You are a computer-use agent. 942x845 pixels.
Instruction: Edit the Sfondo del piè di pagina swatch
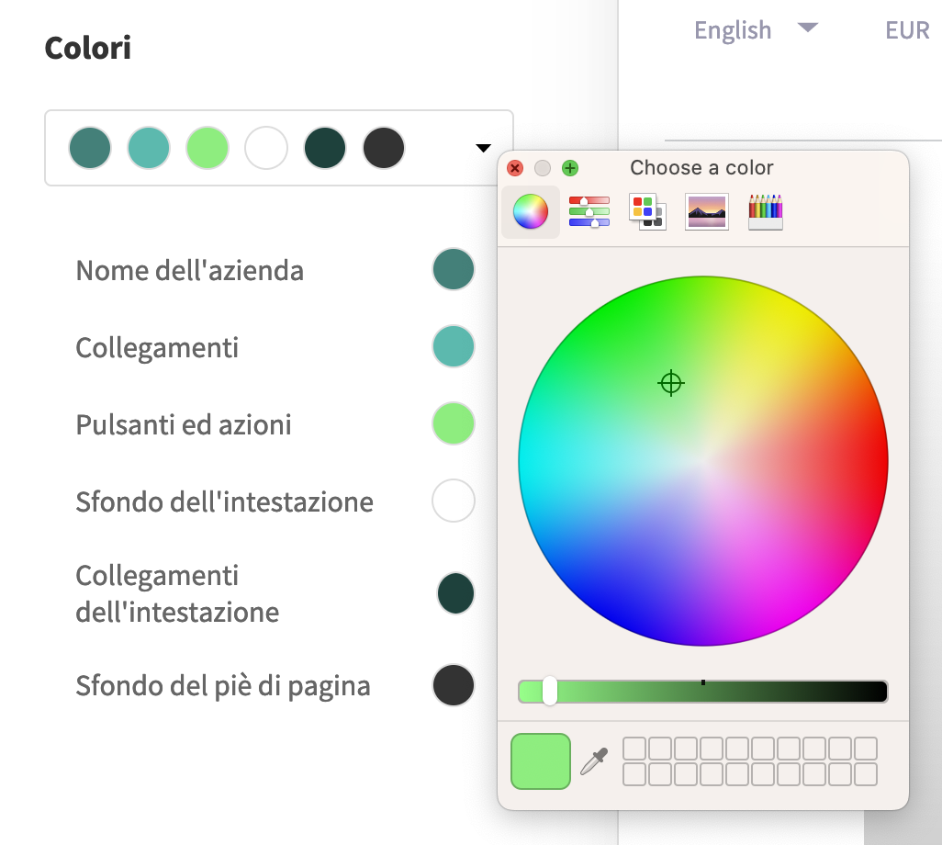[454, 685]
